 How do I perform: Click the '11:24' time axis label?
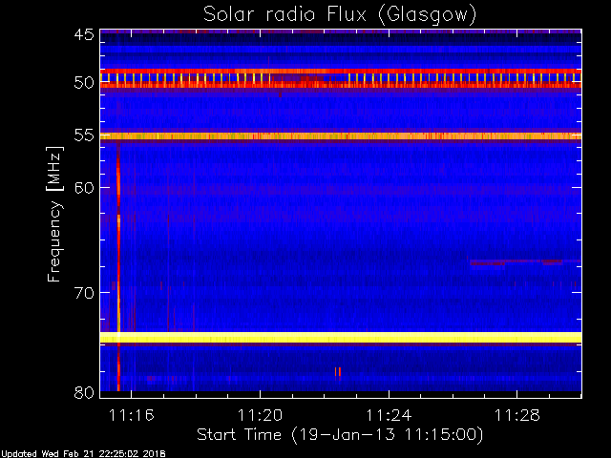click(x=389, y=415)
